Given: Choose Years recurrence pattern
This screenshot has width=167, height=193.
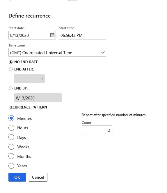Looking at the screenshot, I should click(11, 166).
